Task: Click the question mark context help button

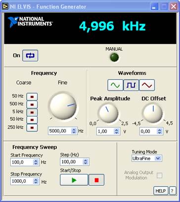Action: coord(173,191)
